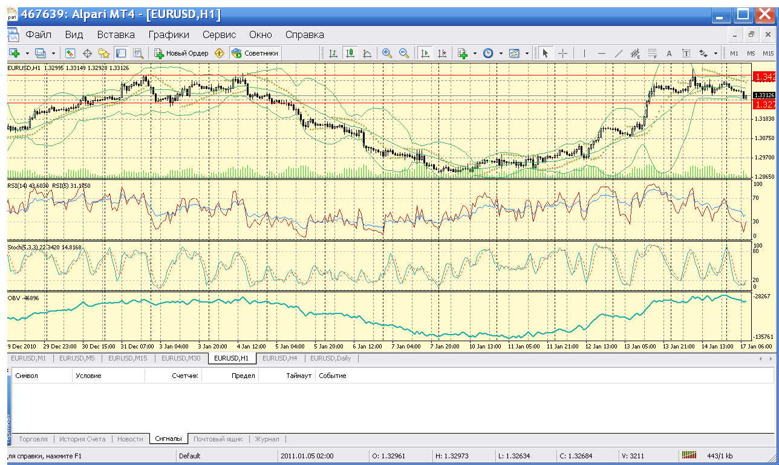This screenshot has height=465, width=779.
Task: Toggle Terminal panel icon
Action: [121, 53]
